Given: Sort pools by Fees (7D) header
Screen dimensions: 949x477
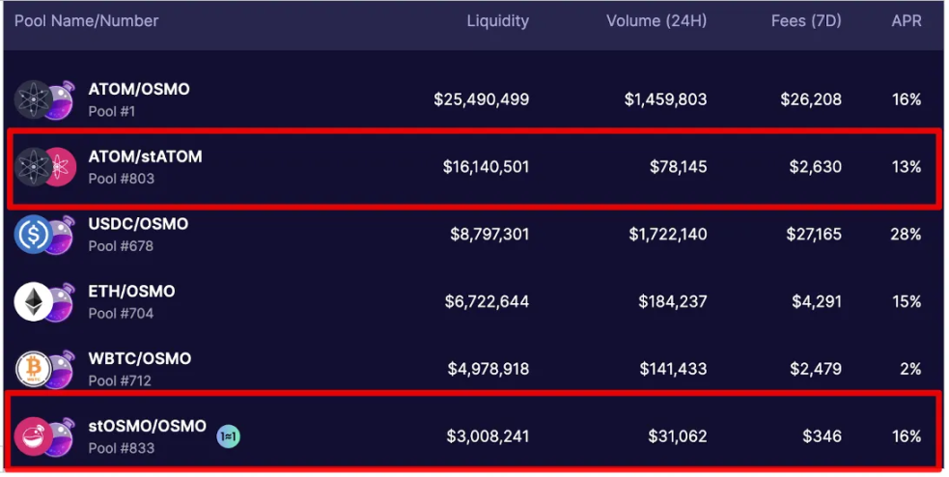Looking at the screenshot, I should [x=805, y=21].
